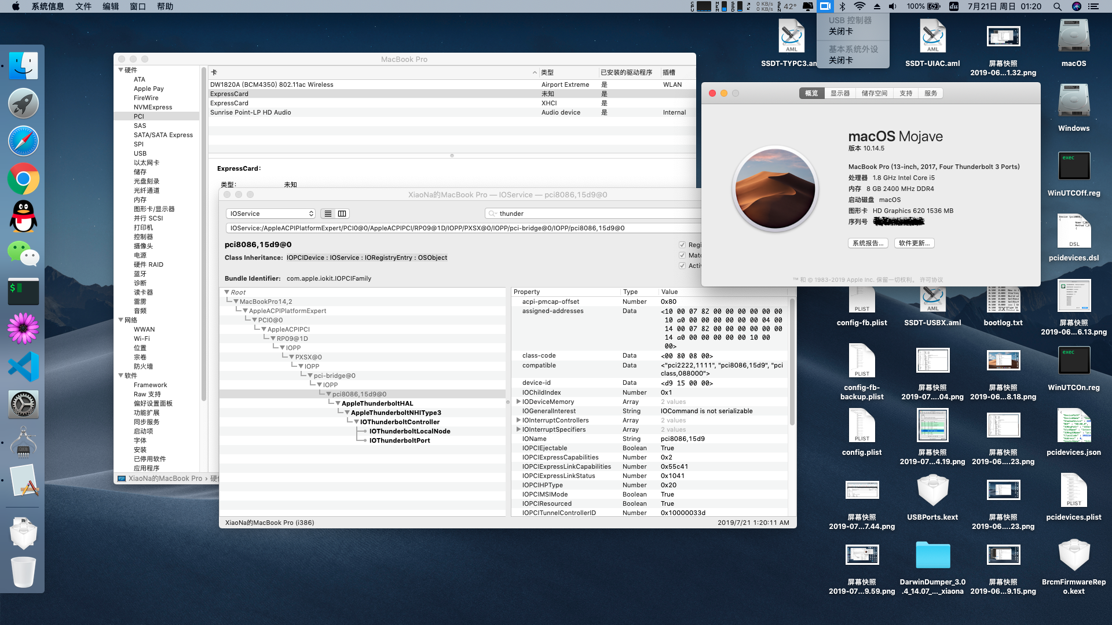Viewport: 1112px width, 625px height.
Task: Open Wi-Fi status menu in menu bar
Action: [859, 6]
